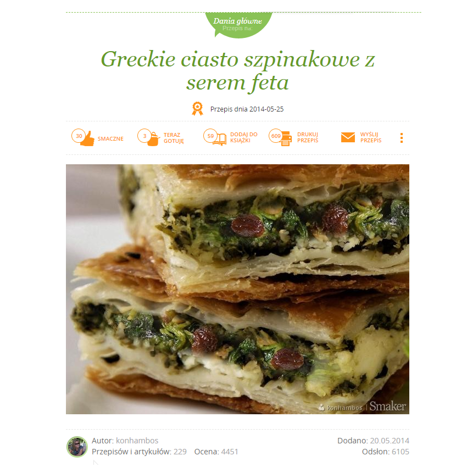Open the three-dot more options menu

402,138
